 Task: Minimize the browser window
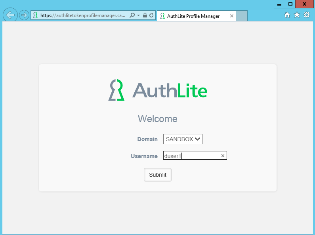tap(279, 4)
